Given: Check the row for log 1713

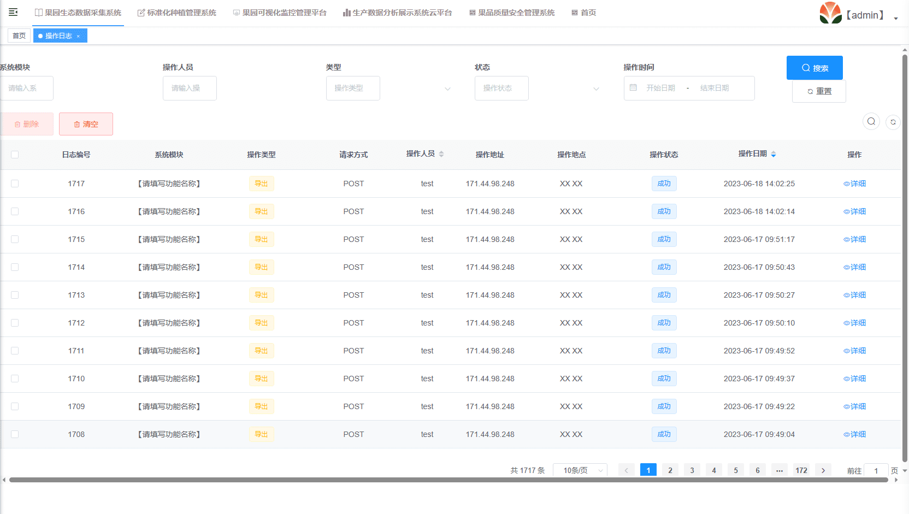Looking at the screenshot, I should (x=15, y=295).
